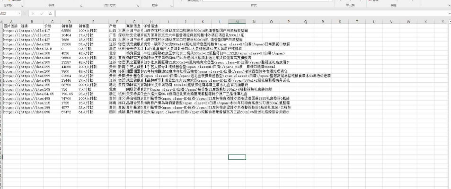This screenshot has height=189, width=451.
Task: Select the sales amount cell 57472
Action: tap(69, 112)
